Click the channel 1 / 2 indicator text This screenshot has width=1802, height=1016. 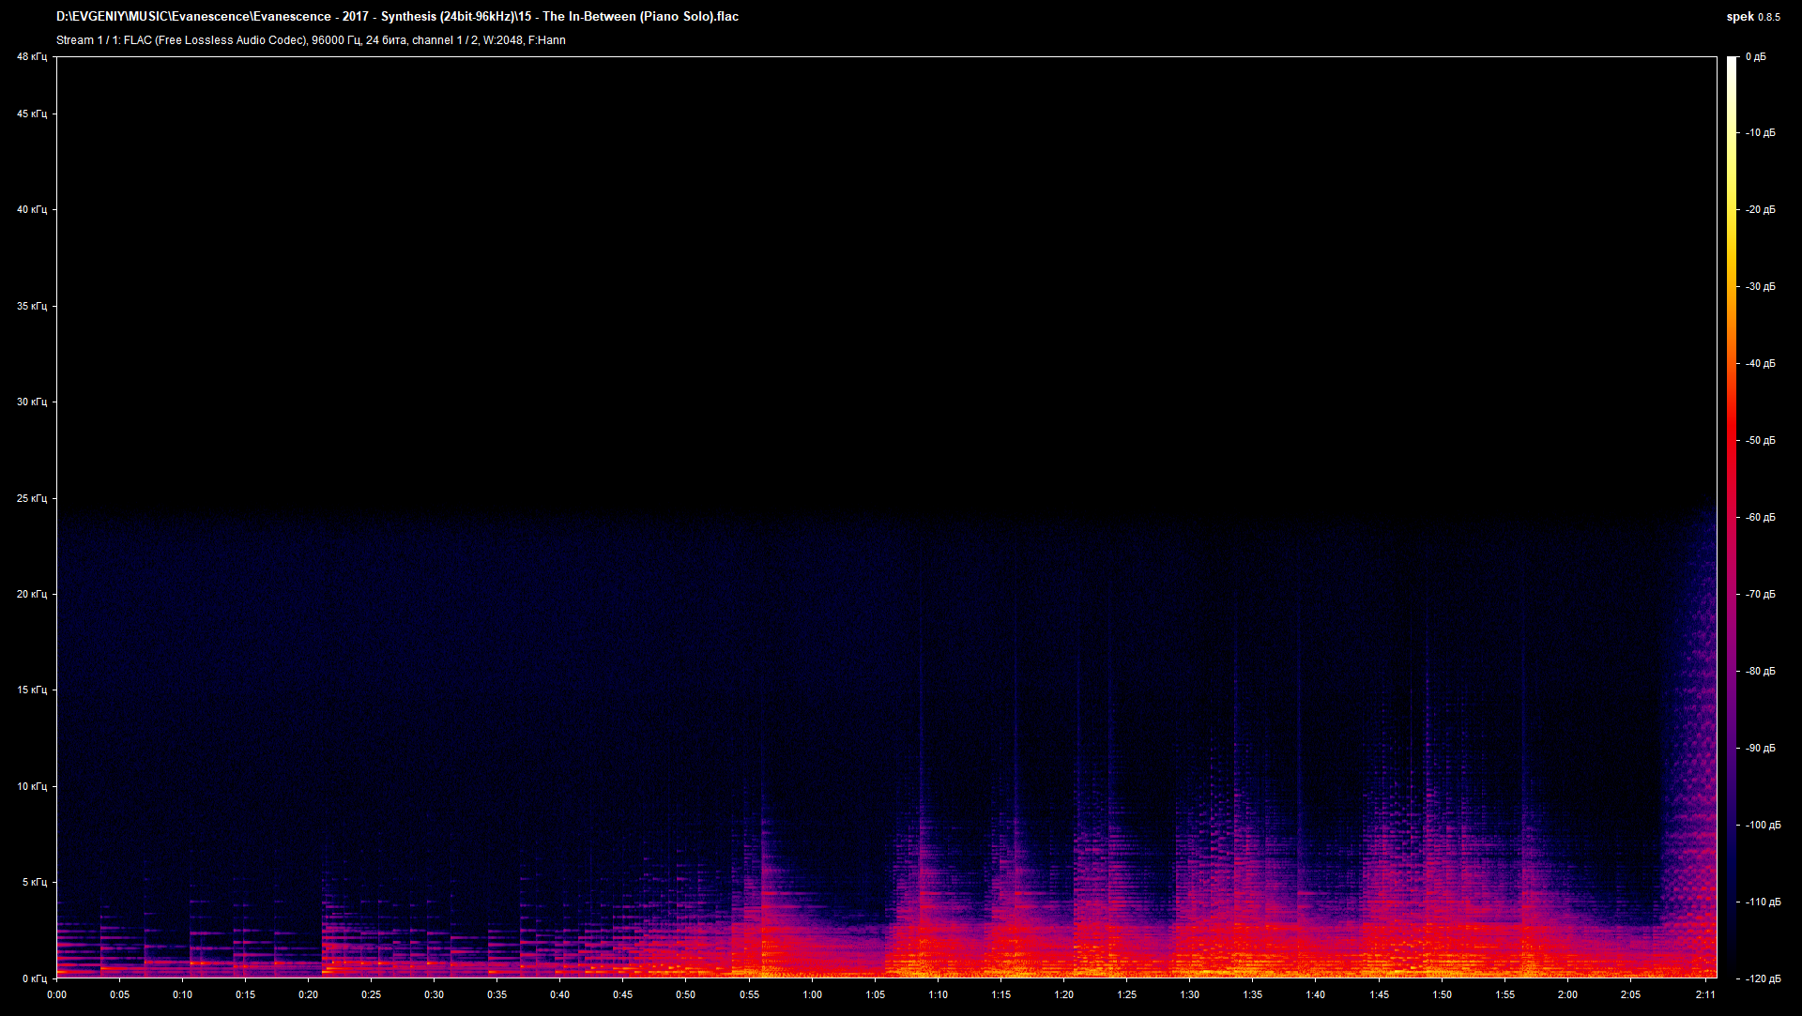[444, 40]
